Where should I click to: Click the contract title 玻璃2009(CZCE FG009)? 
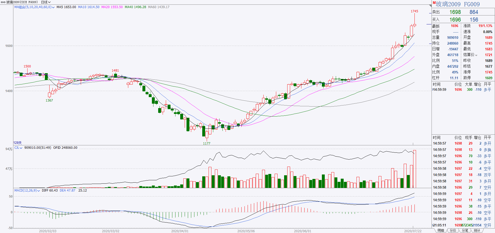coord(22,2)
